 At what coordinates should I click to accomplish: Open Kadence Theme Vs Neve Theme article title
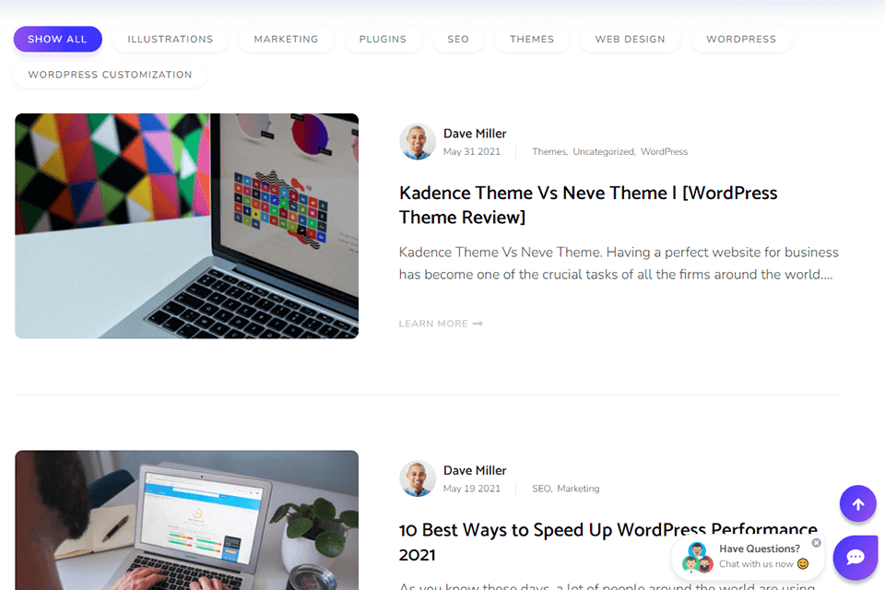click(x=588, y=205)
